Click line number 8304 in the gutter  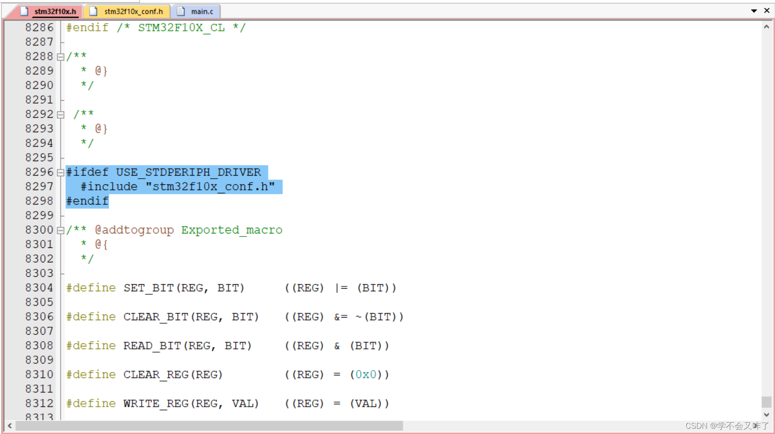pos(39,288)
